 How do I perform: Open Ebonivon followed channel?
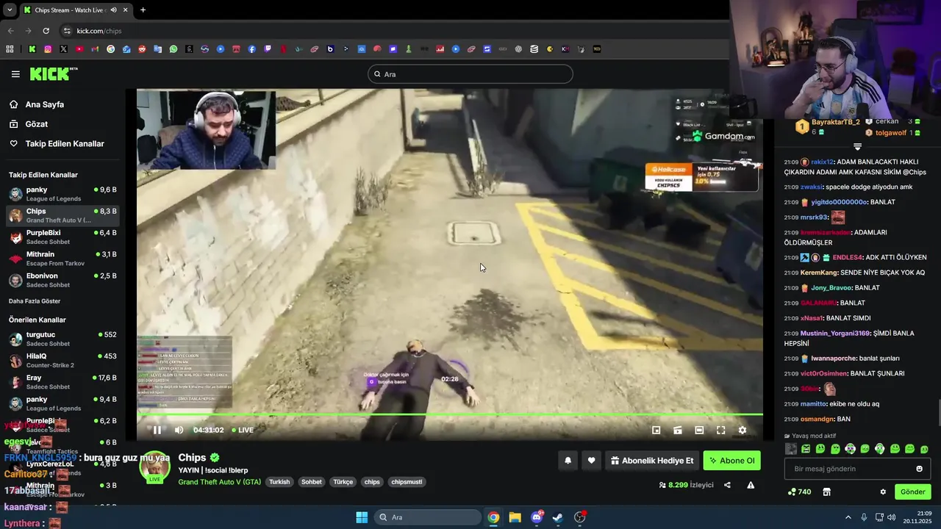click(x=62, y=280)
